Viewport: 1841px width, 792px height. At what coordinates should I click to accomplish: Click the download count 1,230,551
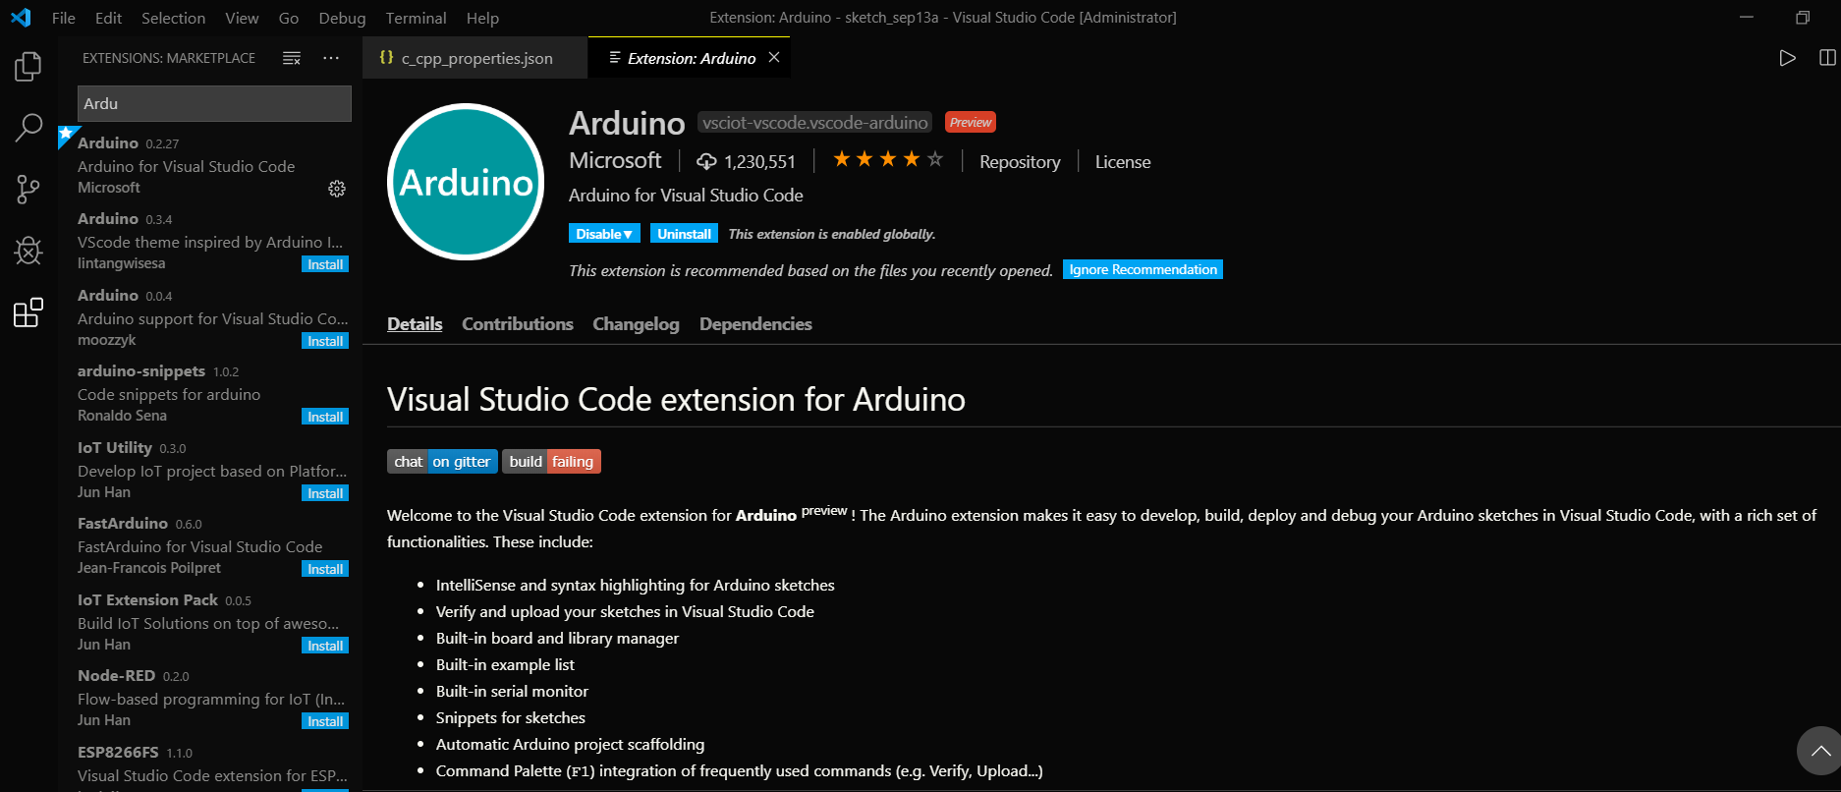[x=747, y=162]
